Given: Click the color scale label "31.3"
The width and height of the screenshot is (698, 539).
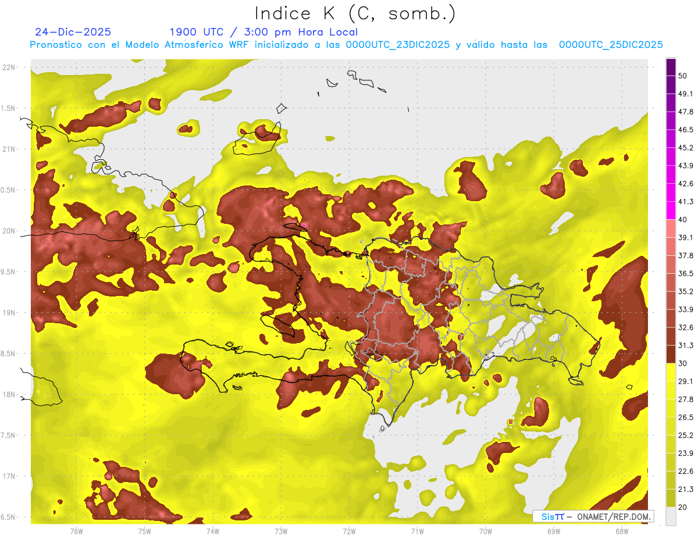Looking at the screenshot, I should pos(686,345).
